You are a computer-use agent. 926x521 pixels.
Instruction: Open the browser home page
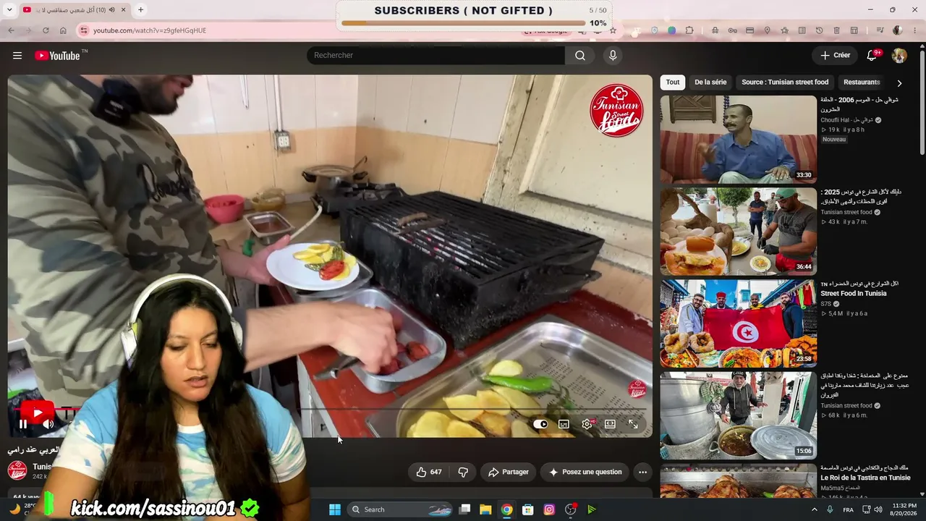pos(63,30)
